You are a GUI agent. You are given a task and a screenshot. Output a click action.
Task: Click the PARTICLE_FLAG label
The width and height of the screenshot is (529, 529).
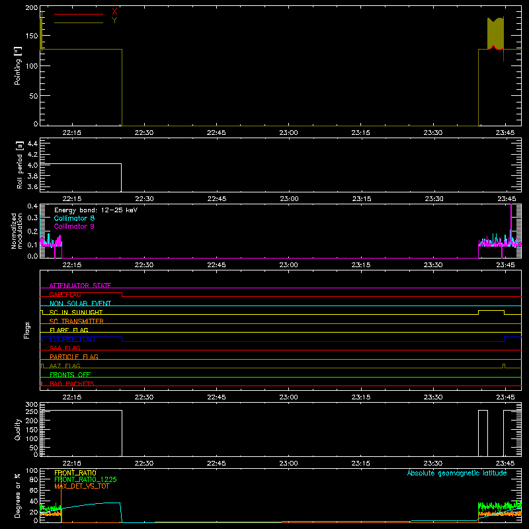coord(74,356)
